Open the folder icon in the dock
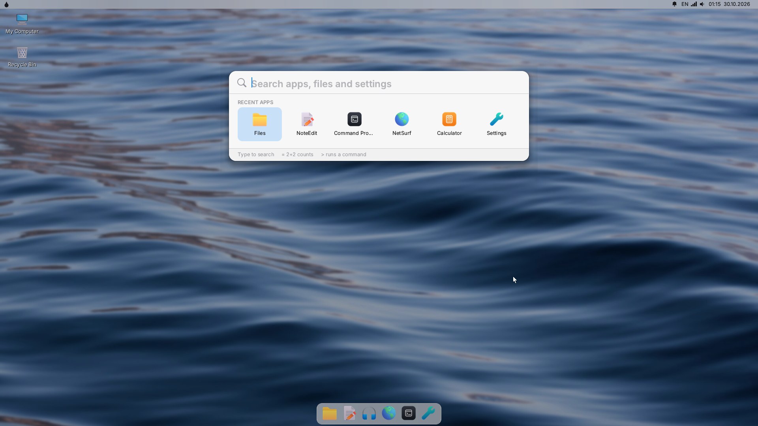 330,413
